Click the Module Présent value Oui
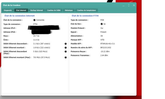Image resolution: width=165 pixels, height=99 pixels. click(102, 28)
